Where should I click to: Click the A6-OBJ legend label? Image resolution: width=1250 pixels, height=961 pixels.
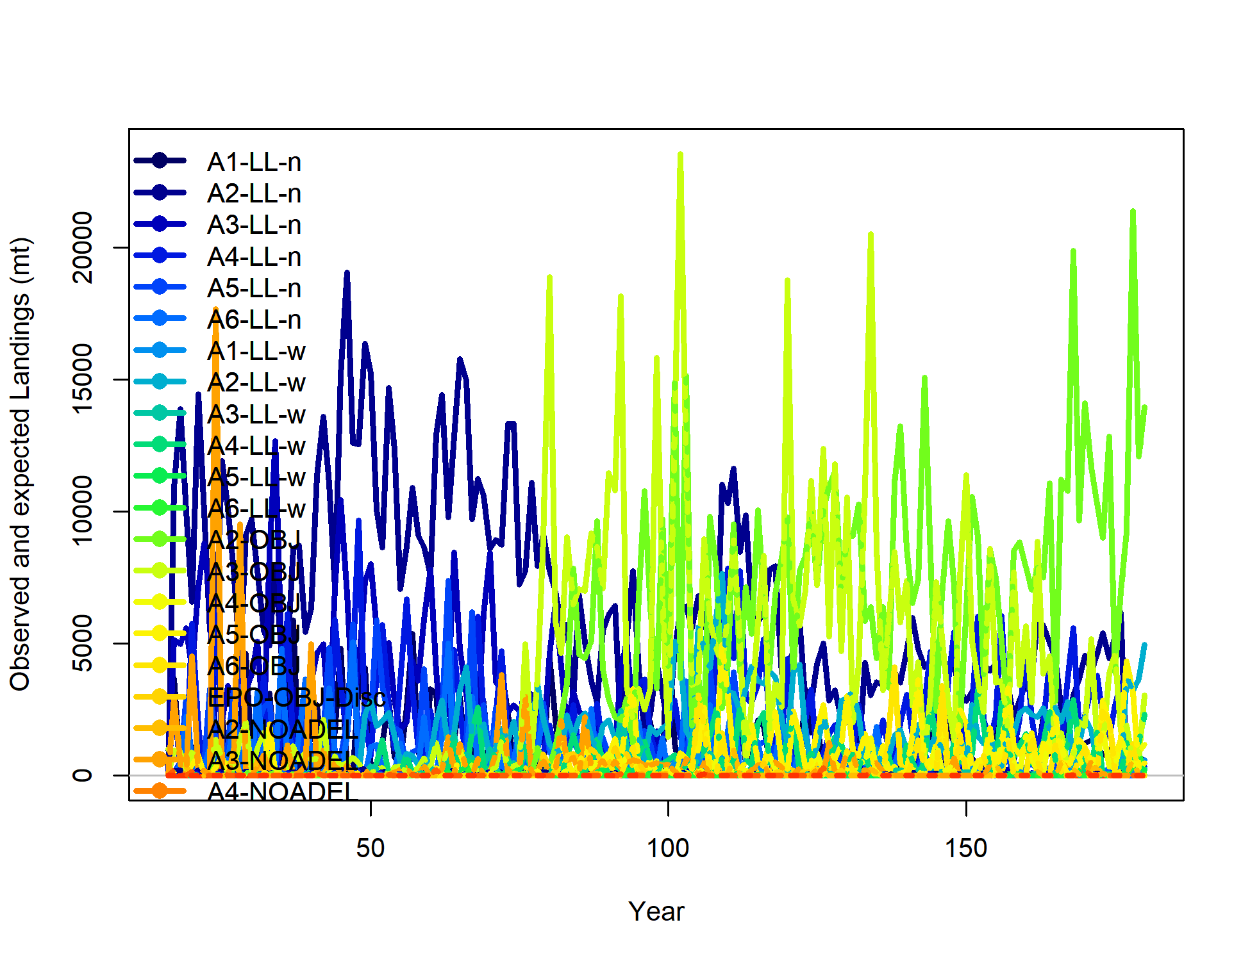254,666
